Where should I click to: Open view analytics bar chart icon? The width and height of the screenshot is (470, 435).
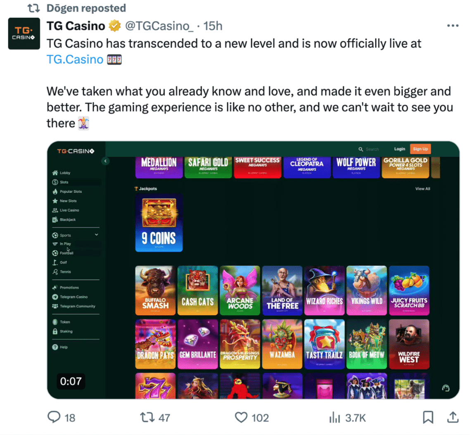335,417
